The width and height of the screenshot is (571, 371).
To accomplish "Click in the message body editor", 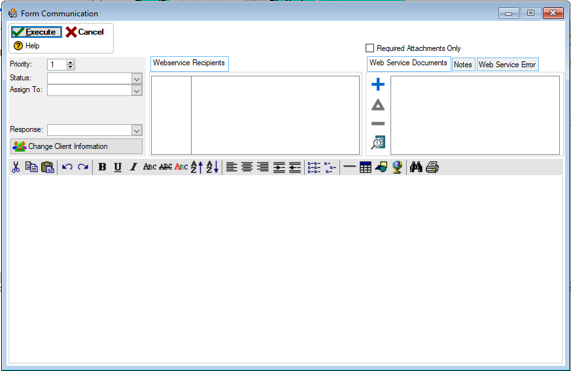I will tap(286, 269).
